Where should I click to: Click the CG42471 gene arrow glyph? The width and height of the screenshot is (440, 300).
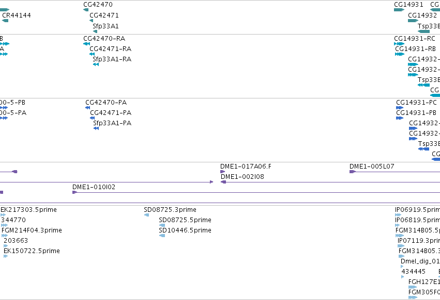pos(91,21)
